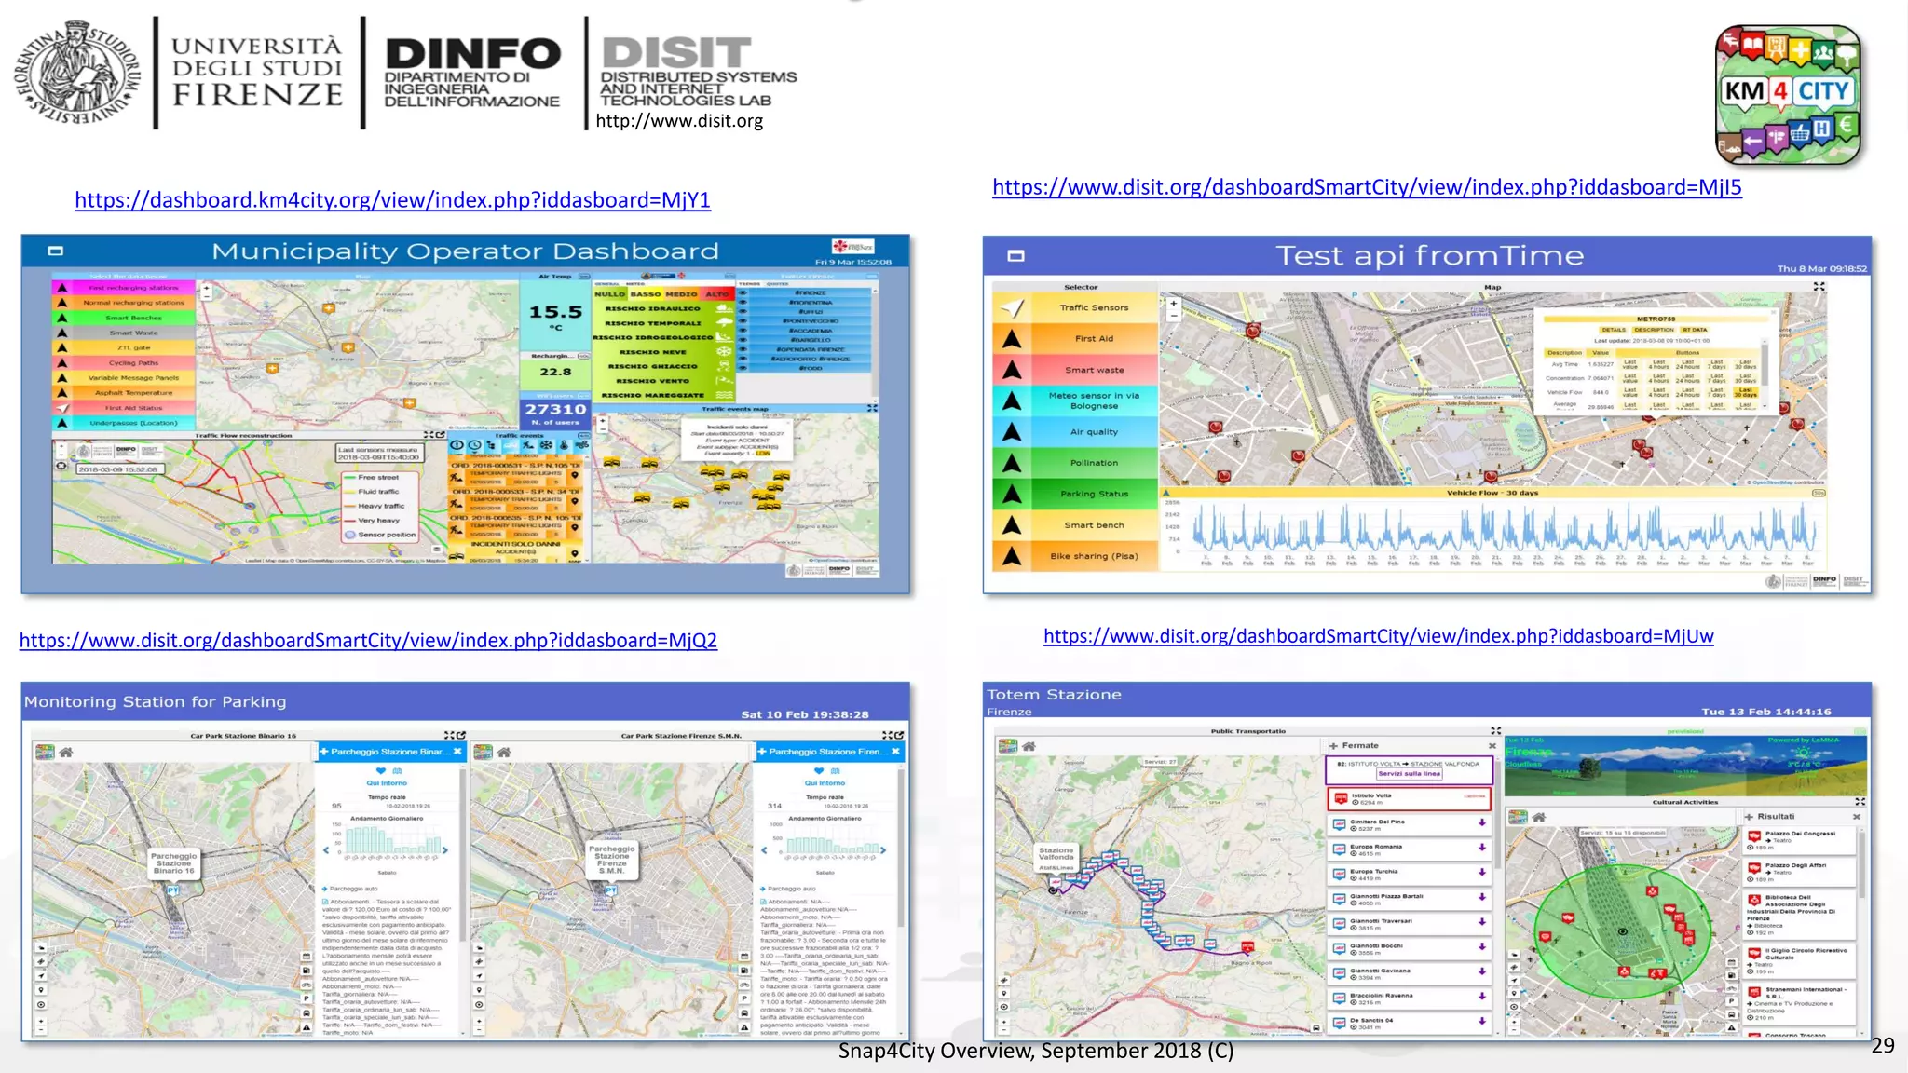Viewport: 1908px width, 1073px height.
Task: Select ALTO risk level tab
Action: coord(717,293)
